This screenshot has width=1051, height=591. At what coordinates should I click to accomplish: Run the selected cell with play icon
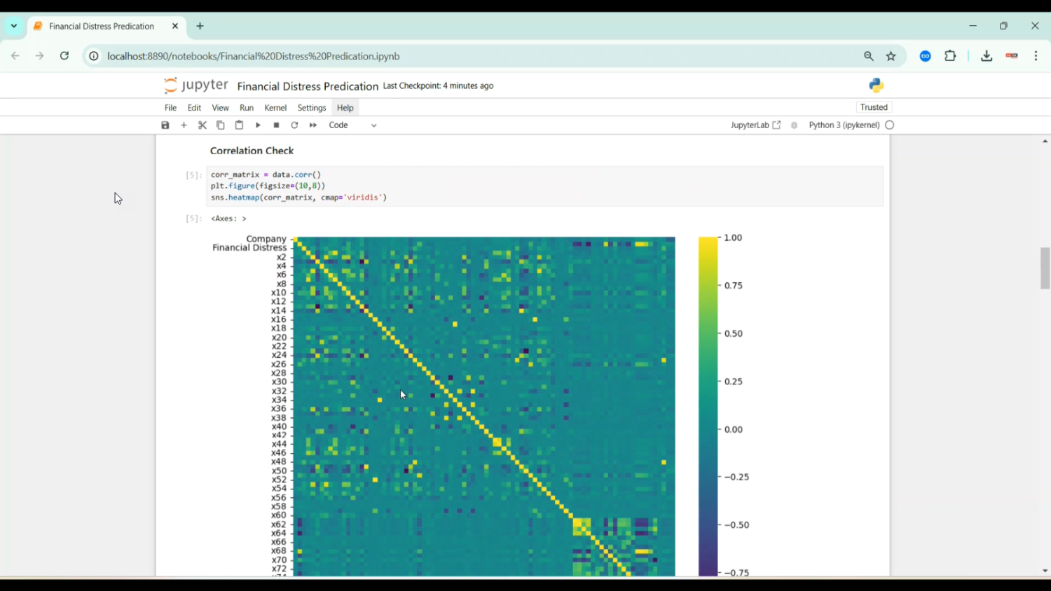coord(258,125)
